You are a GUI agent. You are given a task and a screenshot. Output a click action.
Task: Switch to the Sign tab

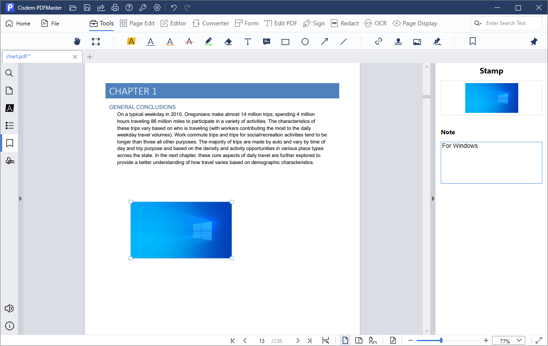click(314, 24)
